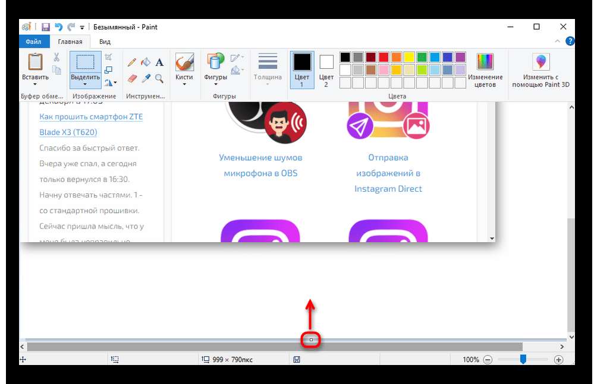Click the horizontal scrollbar left arrow
The image size is (594, 384).
coord(23,347)
